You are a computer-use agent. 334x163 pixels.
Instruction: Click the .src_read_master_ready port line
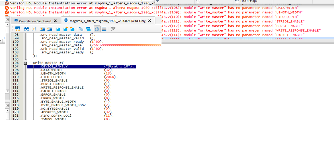tap(71, 42)
